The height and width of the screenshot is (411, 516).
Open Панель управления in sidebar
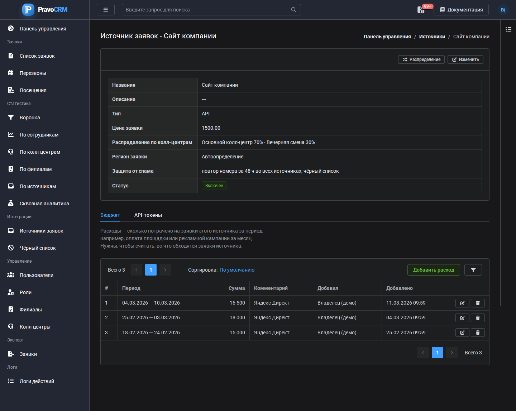point(44,29)
